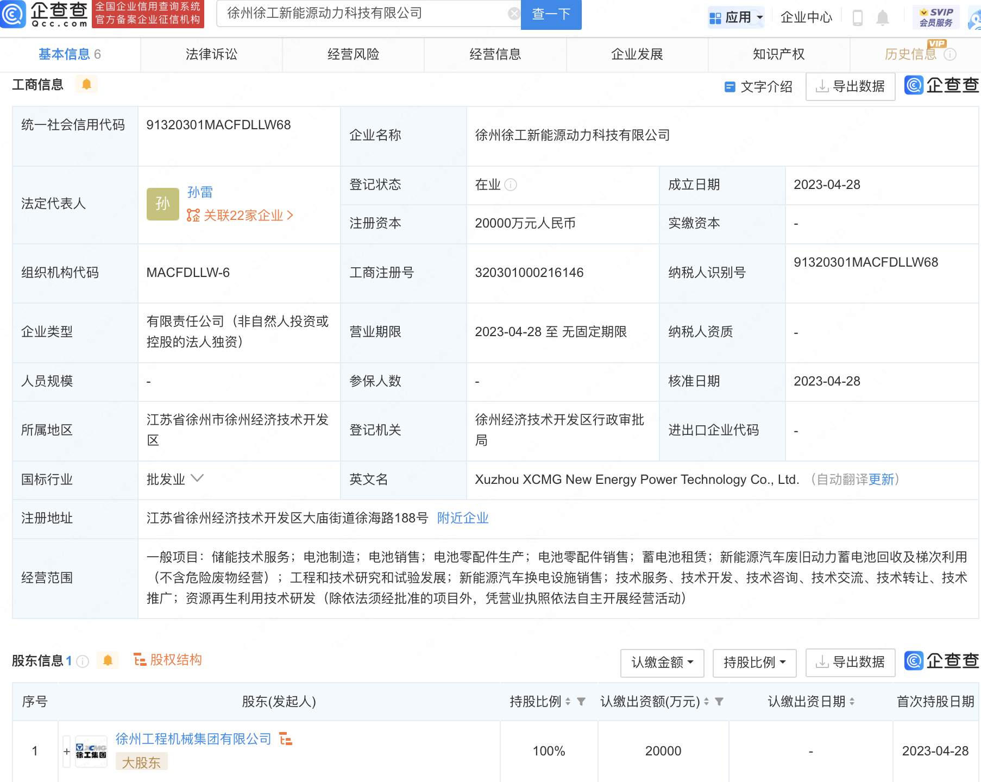Viewport: 981px width, 782px height.
Task: View notifications via header bell icon
Action: (x=883, y=18)
